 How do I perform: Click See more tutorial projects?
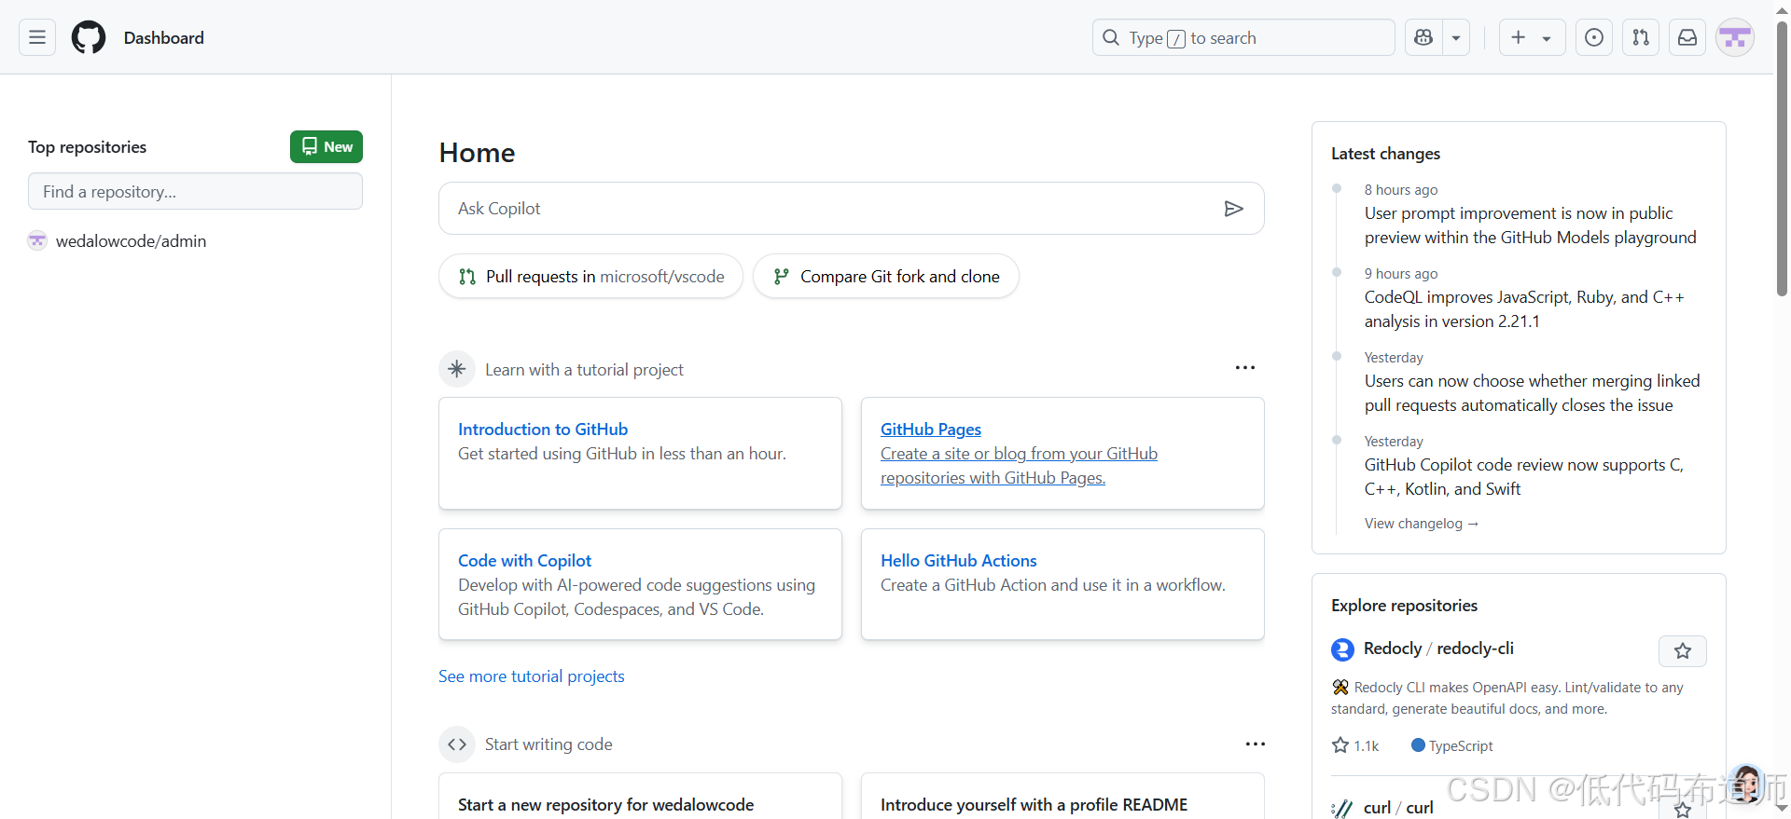pos(532,676)
